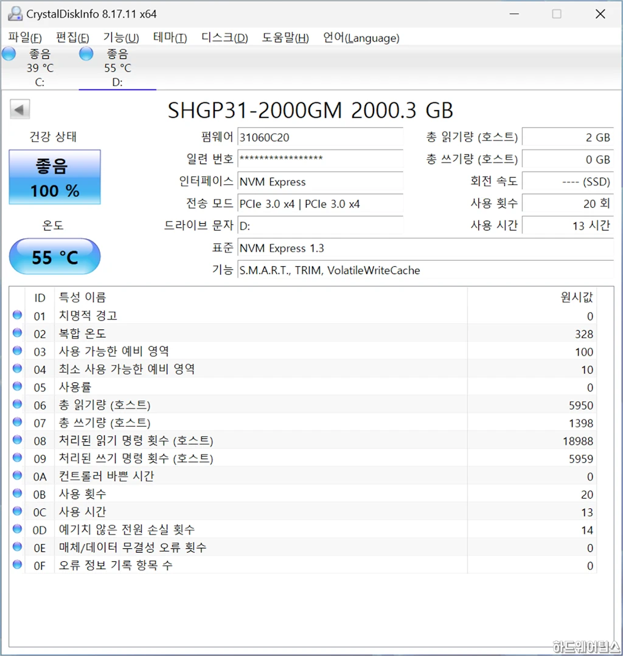This screenshot has height=656, width=623.
Task: Click the drive letter field D:
Action: [x=320, y=226]
